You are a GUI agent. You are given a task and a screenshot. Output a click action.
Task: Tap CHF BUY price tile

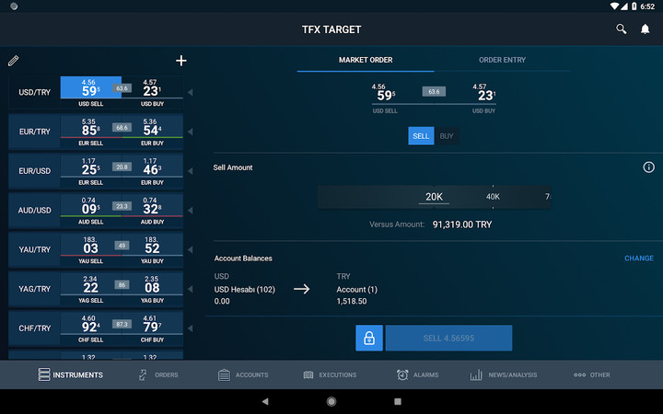click(152, 328)
